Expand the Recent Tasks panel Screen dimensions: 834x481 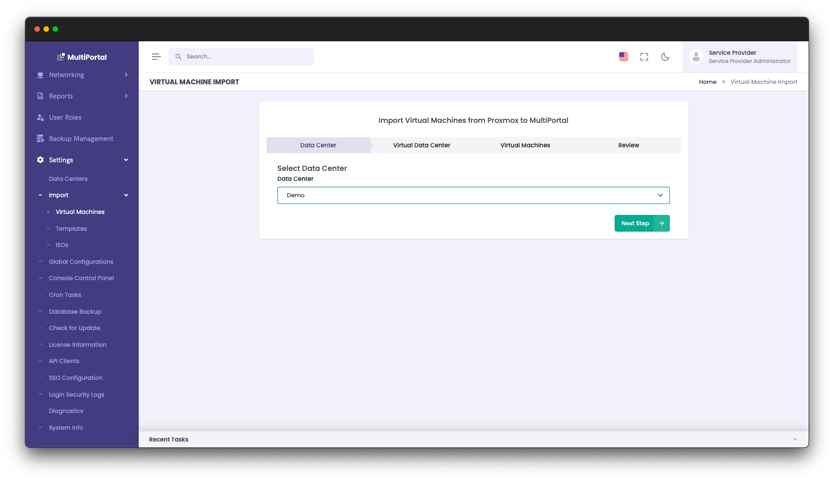click(795, 439)
